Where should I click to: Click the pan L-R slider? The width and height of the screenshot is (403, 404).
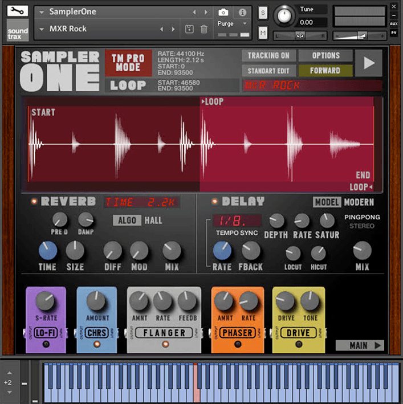300,36
